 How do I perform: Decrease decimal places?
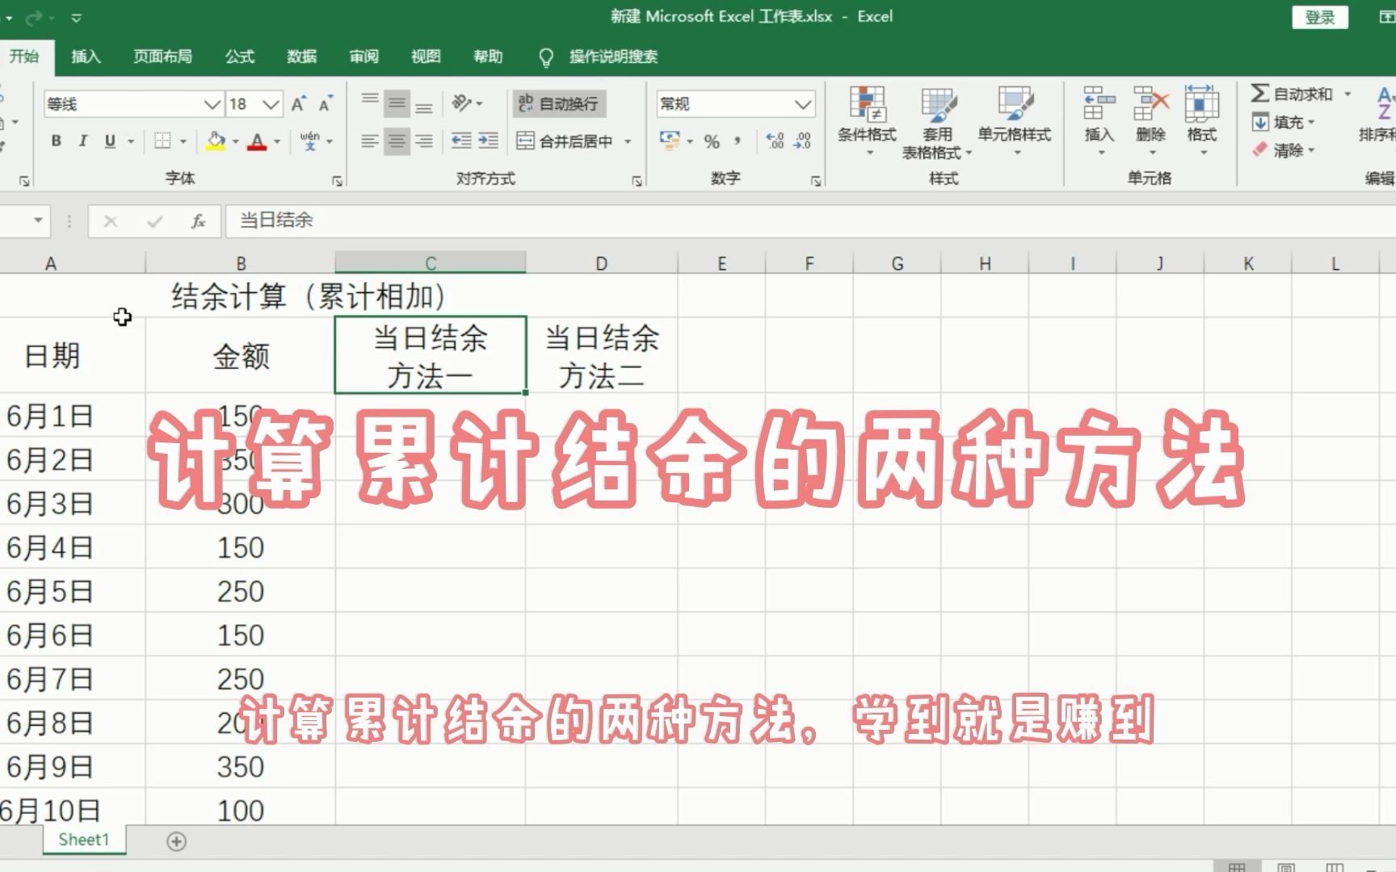point(802,141)
